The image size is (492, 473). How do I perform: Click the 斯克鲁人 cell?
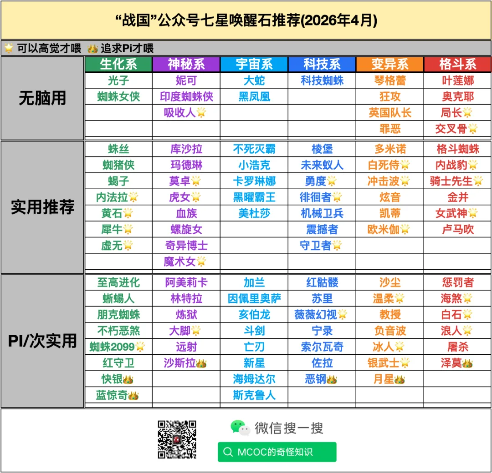(254, 395)
